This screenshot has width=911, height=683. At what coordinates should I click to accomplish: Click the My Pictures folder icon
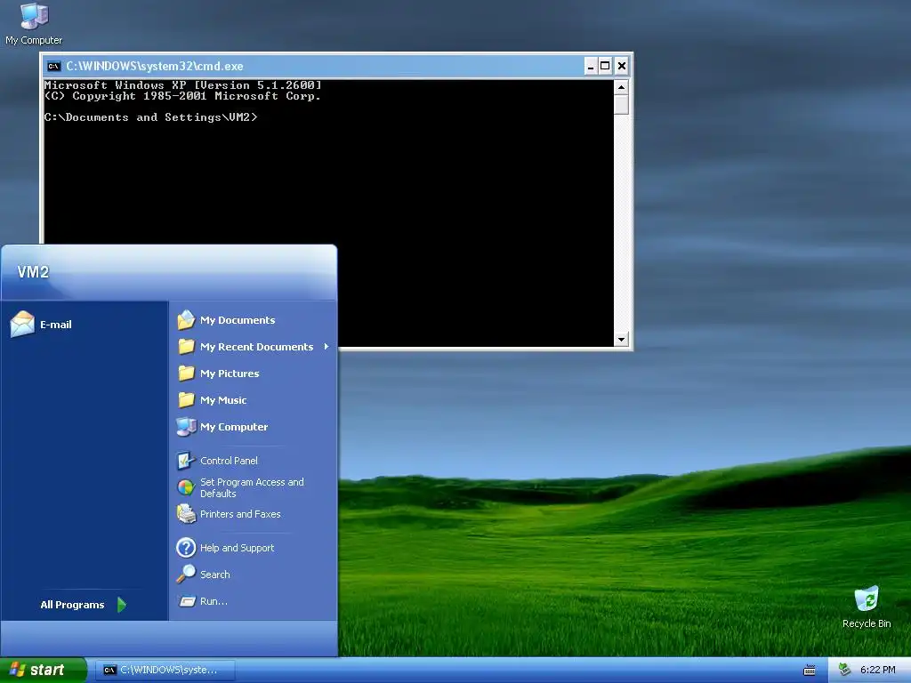pyautogui.click(x=186, y=374)
